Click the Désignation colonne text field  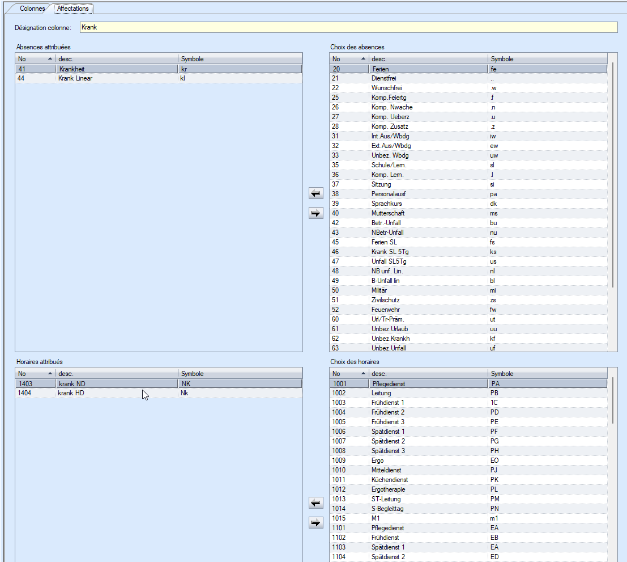click(x=348, y=27)
